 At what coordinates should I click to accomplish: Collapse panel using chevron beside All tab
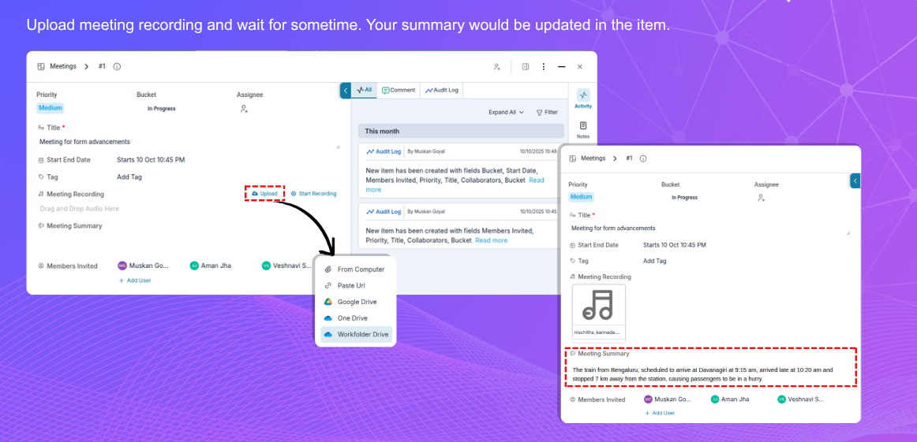click(346, 91)
